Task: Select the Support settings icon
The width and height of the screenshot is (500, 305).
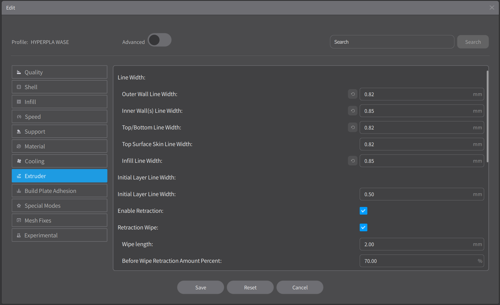Action: coord(18,131)
